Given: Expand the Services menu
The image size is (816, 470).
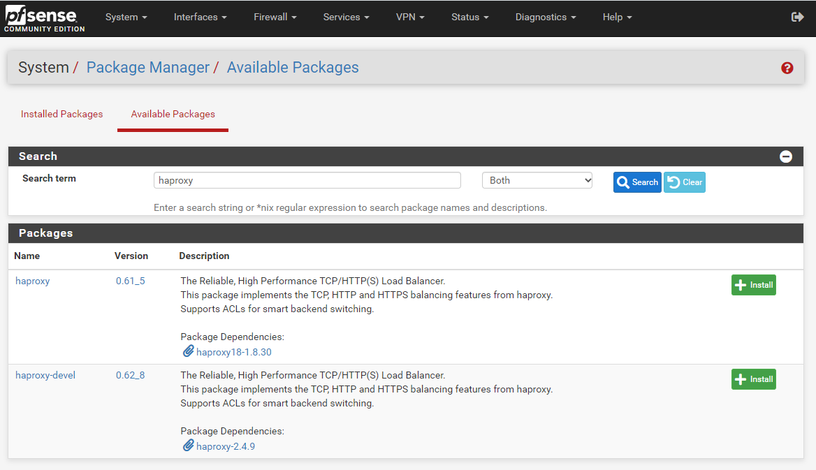Looking at the screenshot, I should click(346, 17).
